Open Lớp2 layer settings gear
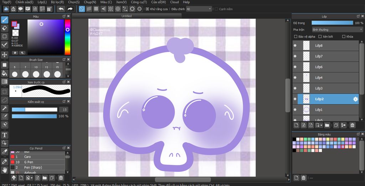Screen dimensions: 365x186 (x=355, y=99)
